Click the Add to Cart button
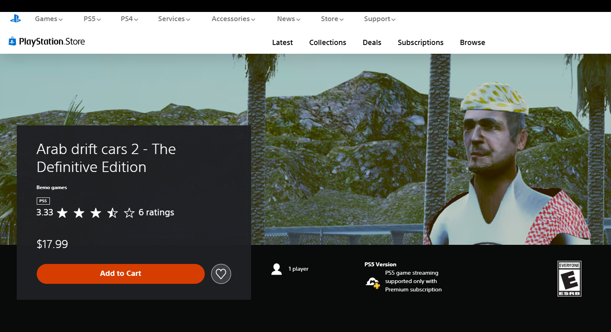The width and height of the screenshot is (611, 332). pos(121,274)
